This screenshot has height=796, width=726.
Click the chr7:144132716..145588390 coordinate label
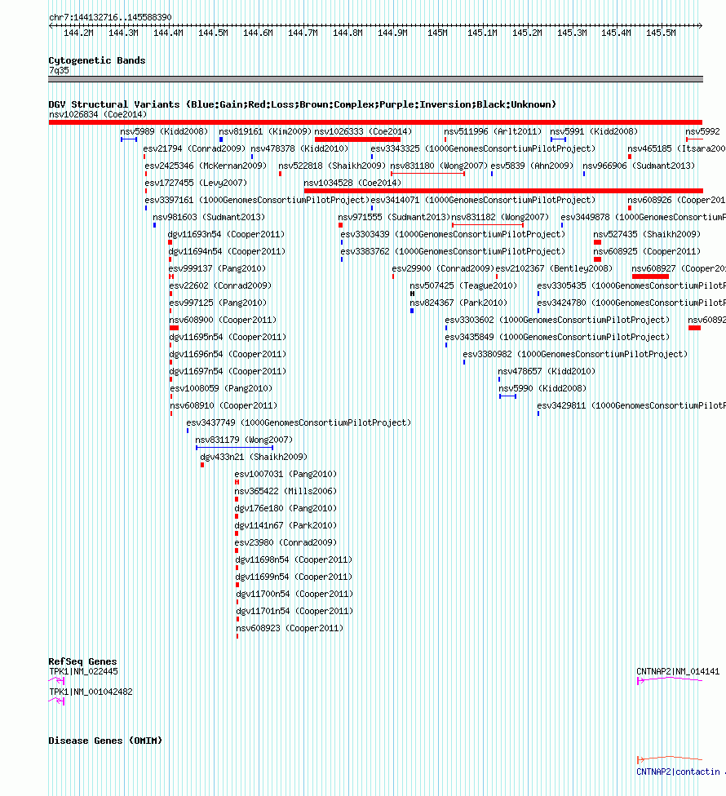[x=110, y=17]
